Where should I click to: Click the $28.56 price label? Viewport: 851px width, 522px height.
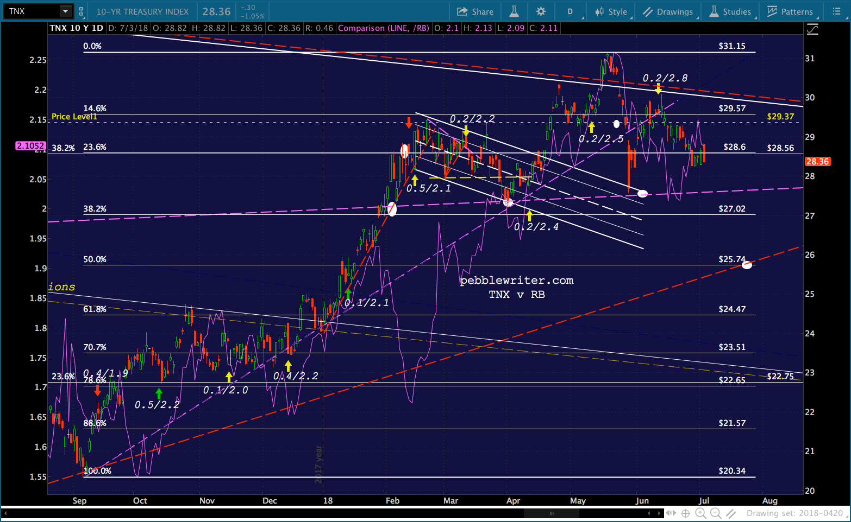780,148
